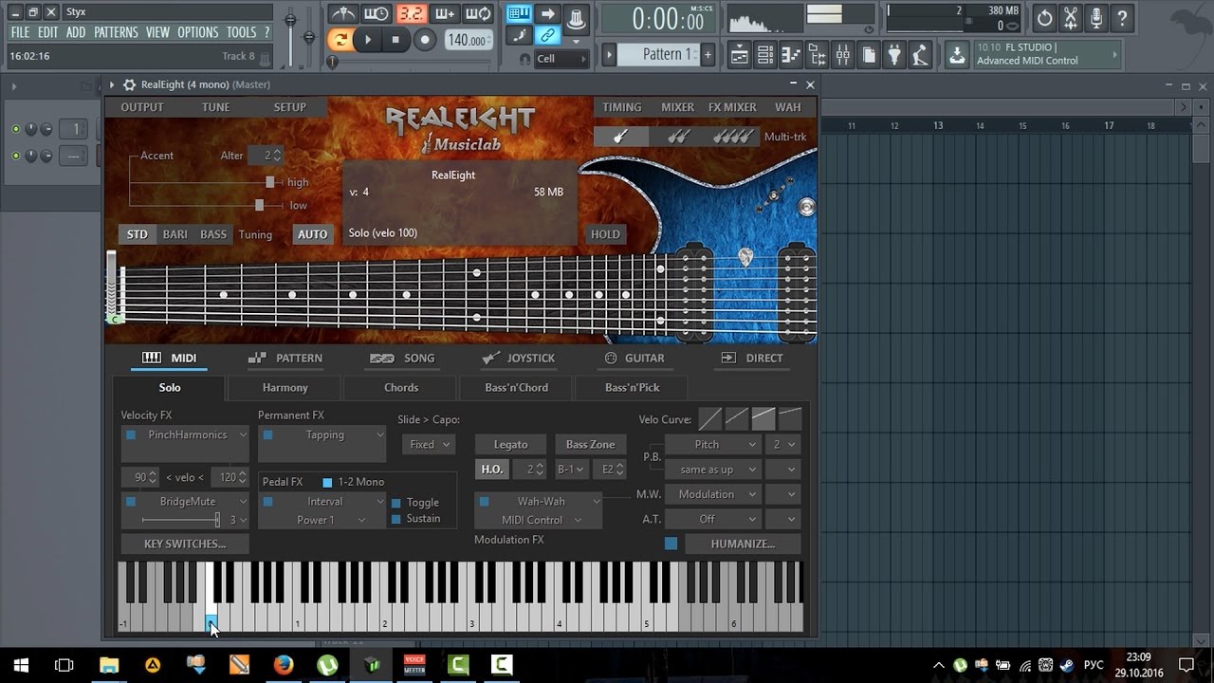This screenshot has height=683, width=1214.
Task: Enable the 1-2 Mono checkbox
Action: [327, 482]
